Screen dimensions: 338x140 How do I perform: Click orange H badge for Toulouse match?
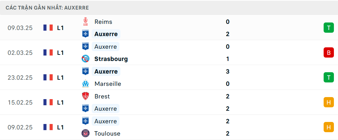328,127
